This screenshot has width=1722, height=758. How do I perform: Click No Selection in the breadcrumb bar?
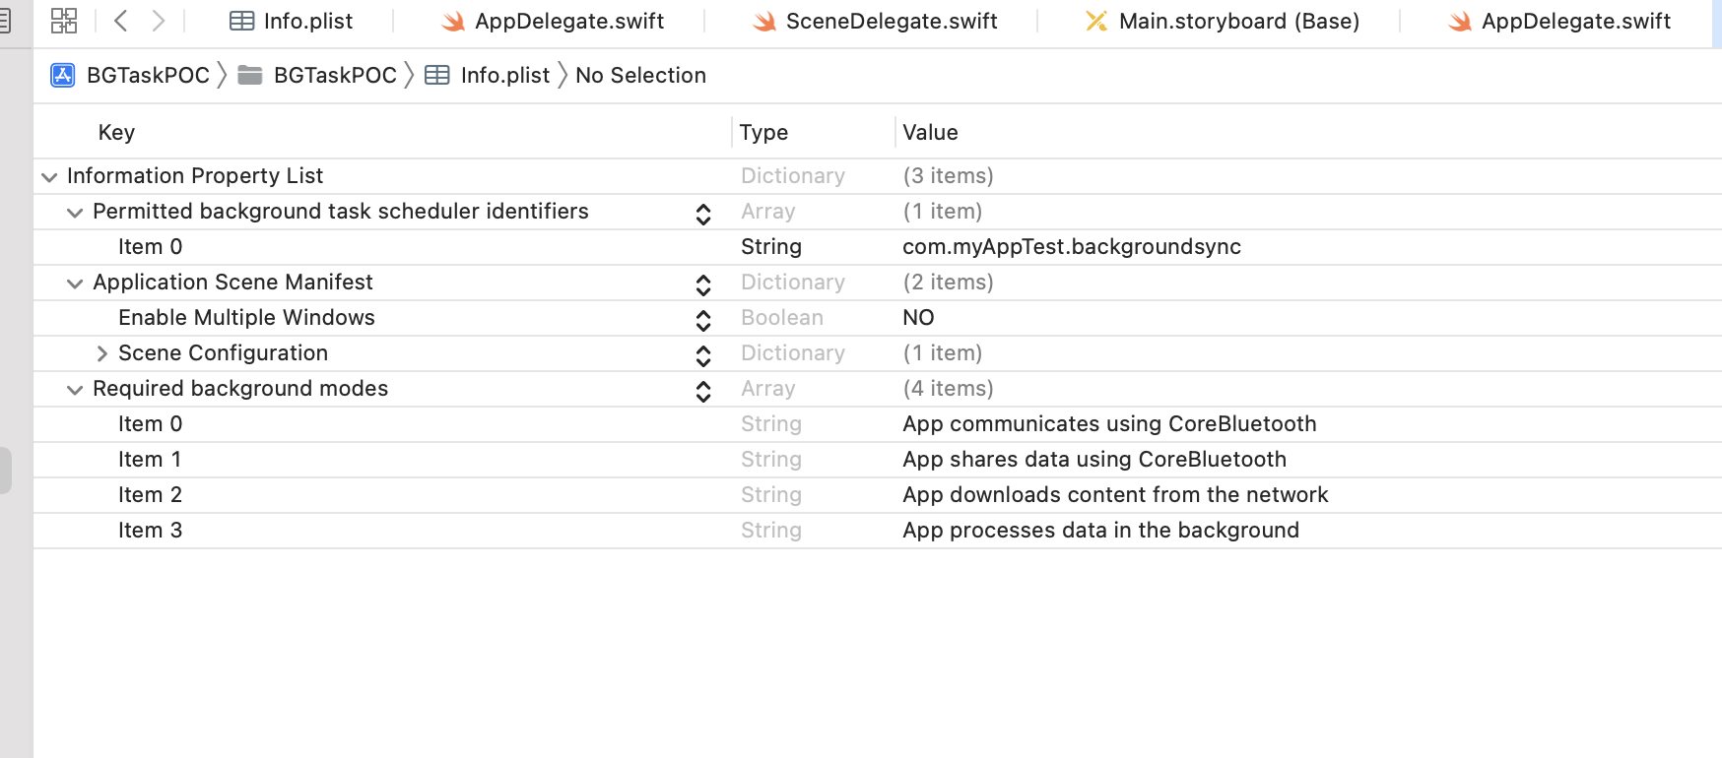pos(640,76)
